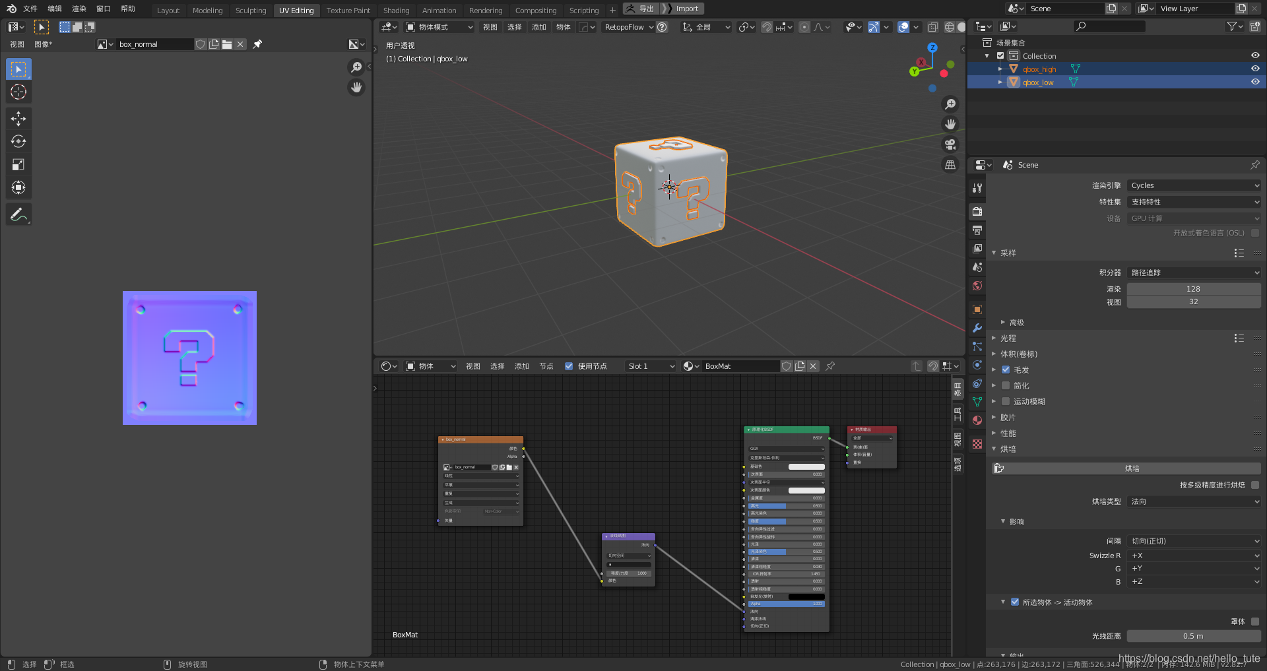The width and height of the screenshot is (1267, 671).
Task: Enable the 运动模糊 checkbox
Action: [x=1006, y=402]
